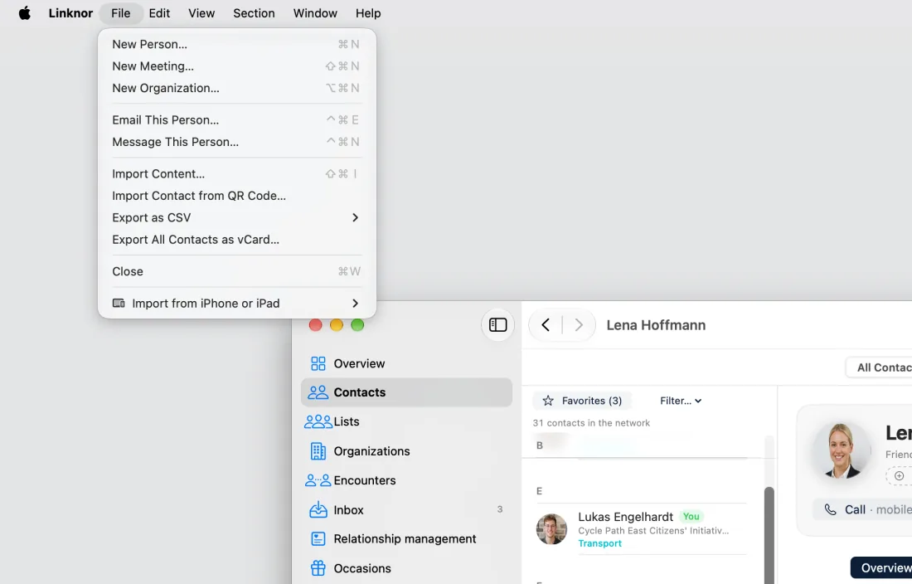Image resolution: width=912 pixels, height=584 pixels.
Task: Open the Organizations sidebar section
Action: [406, 450]
